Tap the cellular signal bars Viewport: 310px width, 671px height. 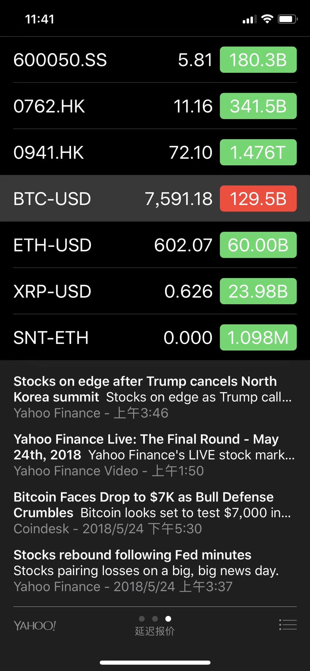click(249, 20)
